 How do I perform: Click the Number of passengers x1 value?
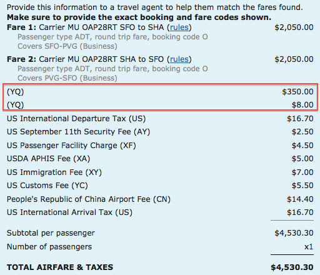click(x=309, y=247)
